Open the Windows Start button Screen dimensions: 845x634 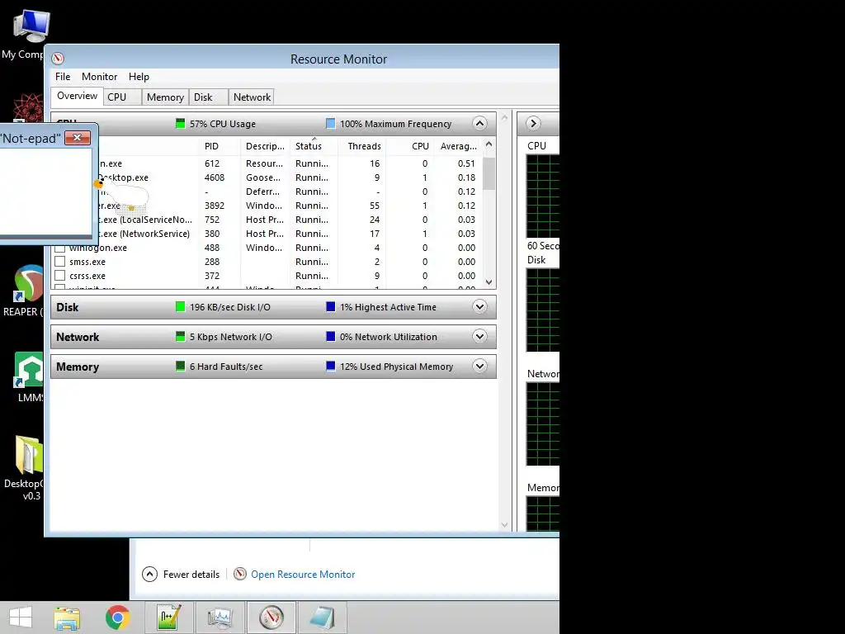tap(21, 617)
